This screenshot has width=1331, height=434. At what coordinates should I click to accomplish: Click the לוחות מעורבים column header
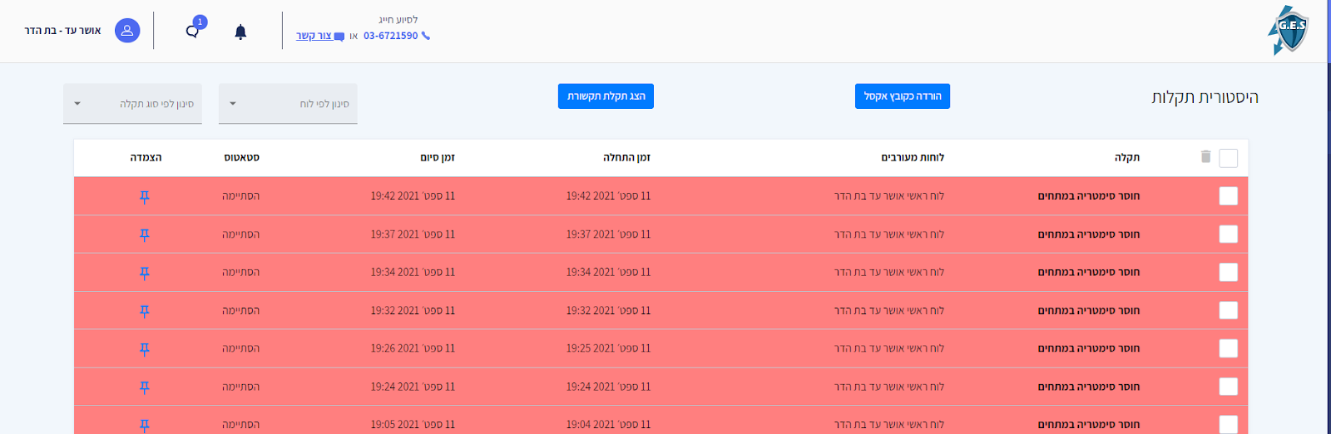tap(913, 157)
